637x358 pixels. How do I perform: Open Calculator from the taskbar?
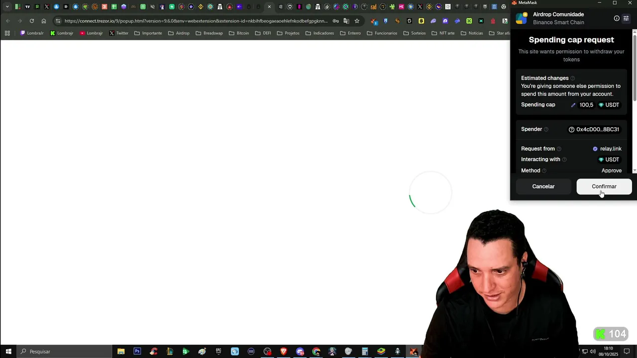click(365, 352)
